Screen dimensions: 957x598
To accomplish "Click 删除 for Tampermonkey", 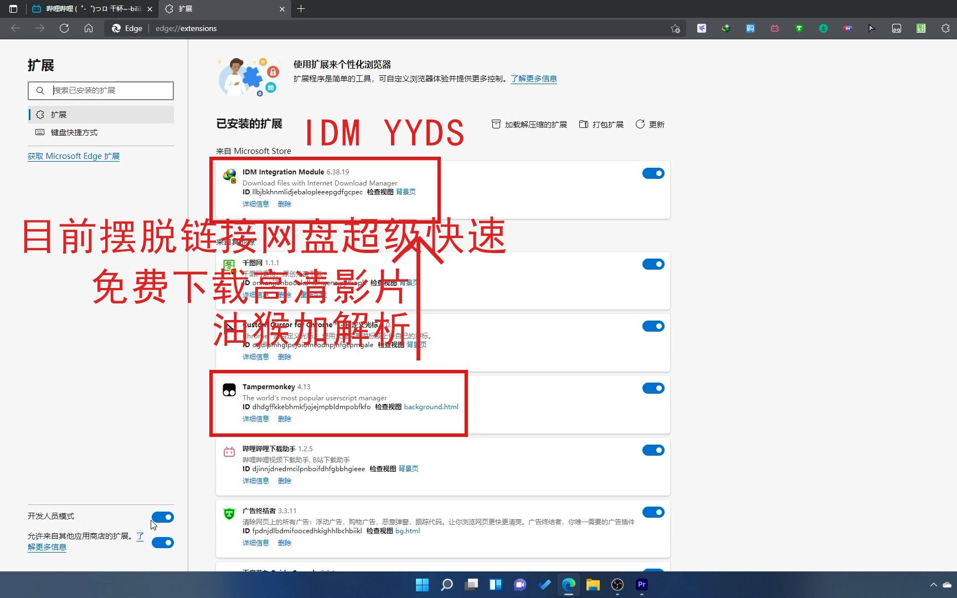I will click(285, 419).
